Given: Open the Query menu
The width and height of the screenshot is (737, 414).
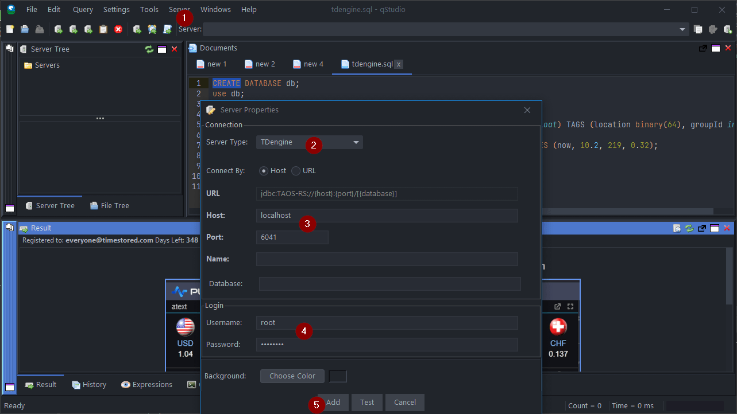Looking at the screenshot, I should coord(83,10).
